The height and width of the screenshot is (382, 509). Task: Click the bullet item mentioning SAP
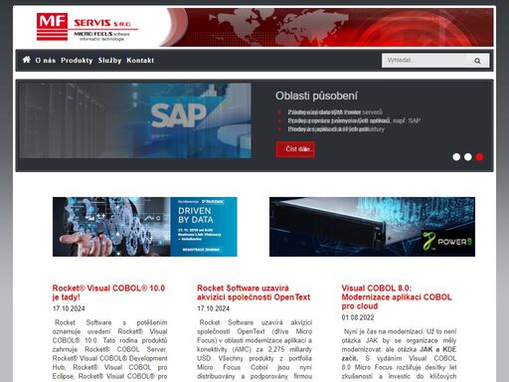(354, 120)
